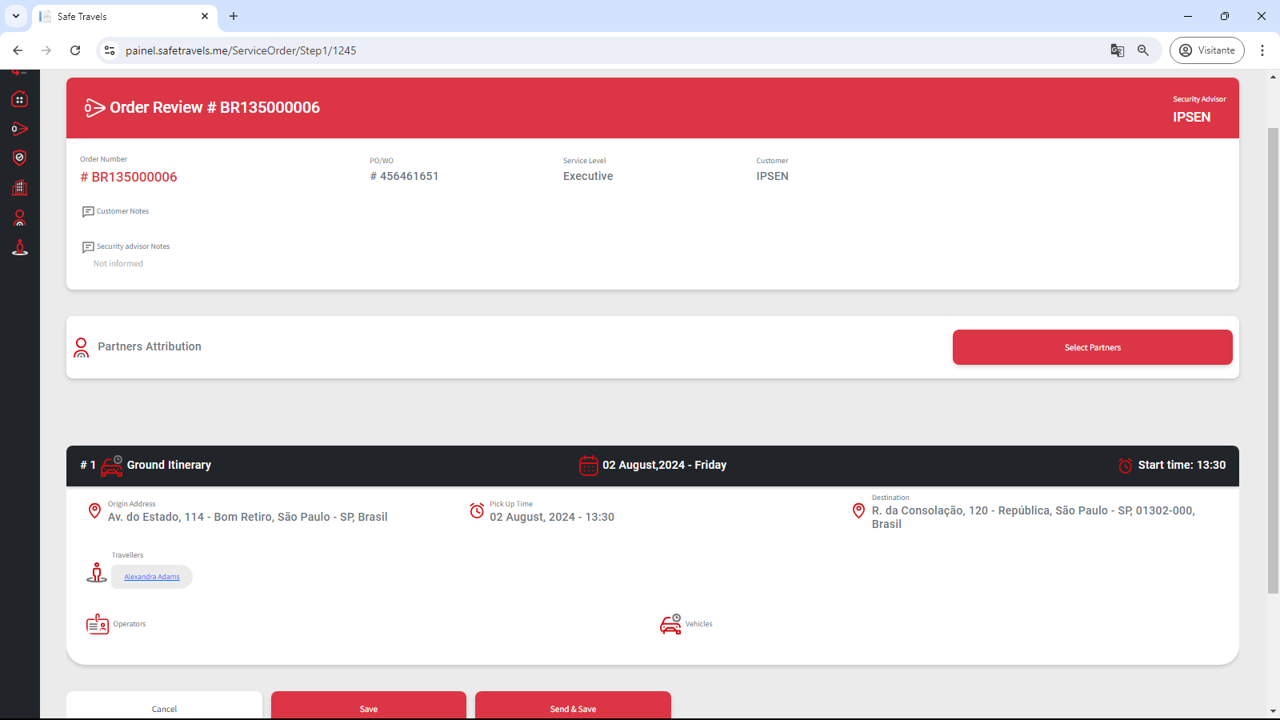Click the Save button

click(x=368, y=708)
